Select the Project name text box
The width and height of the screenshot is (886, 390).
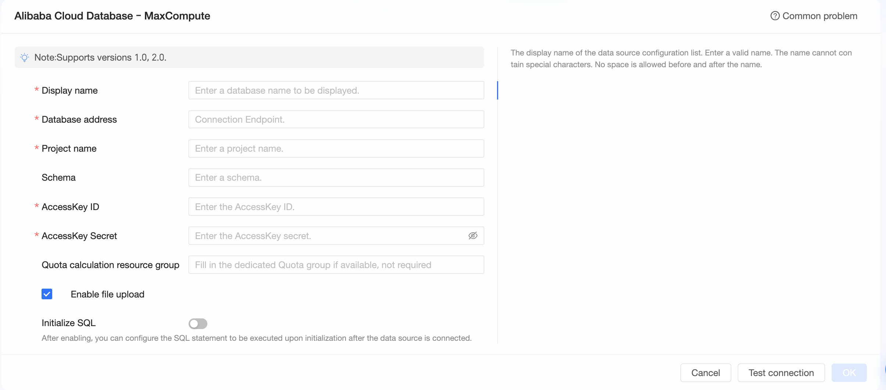point(336,148)
